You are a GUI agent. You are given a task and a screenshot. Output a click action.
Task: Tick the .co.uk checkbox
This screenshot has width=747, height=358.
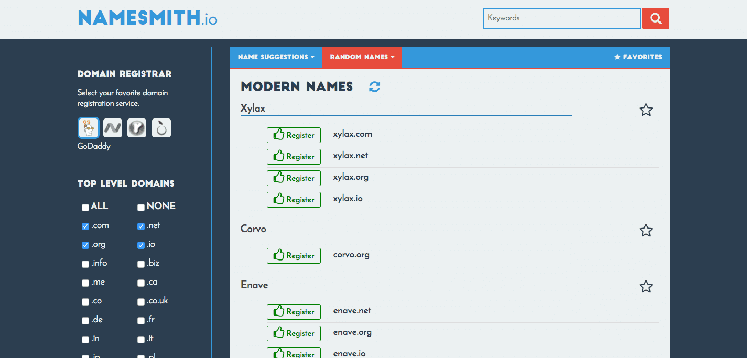141,302
